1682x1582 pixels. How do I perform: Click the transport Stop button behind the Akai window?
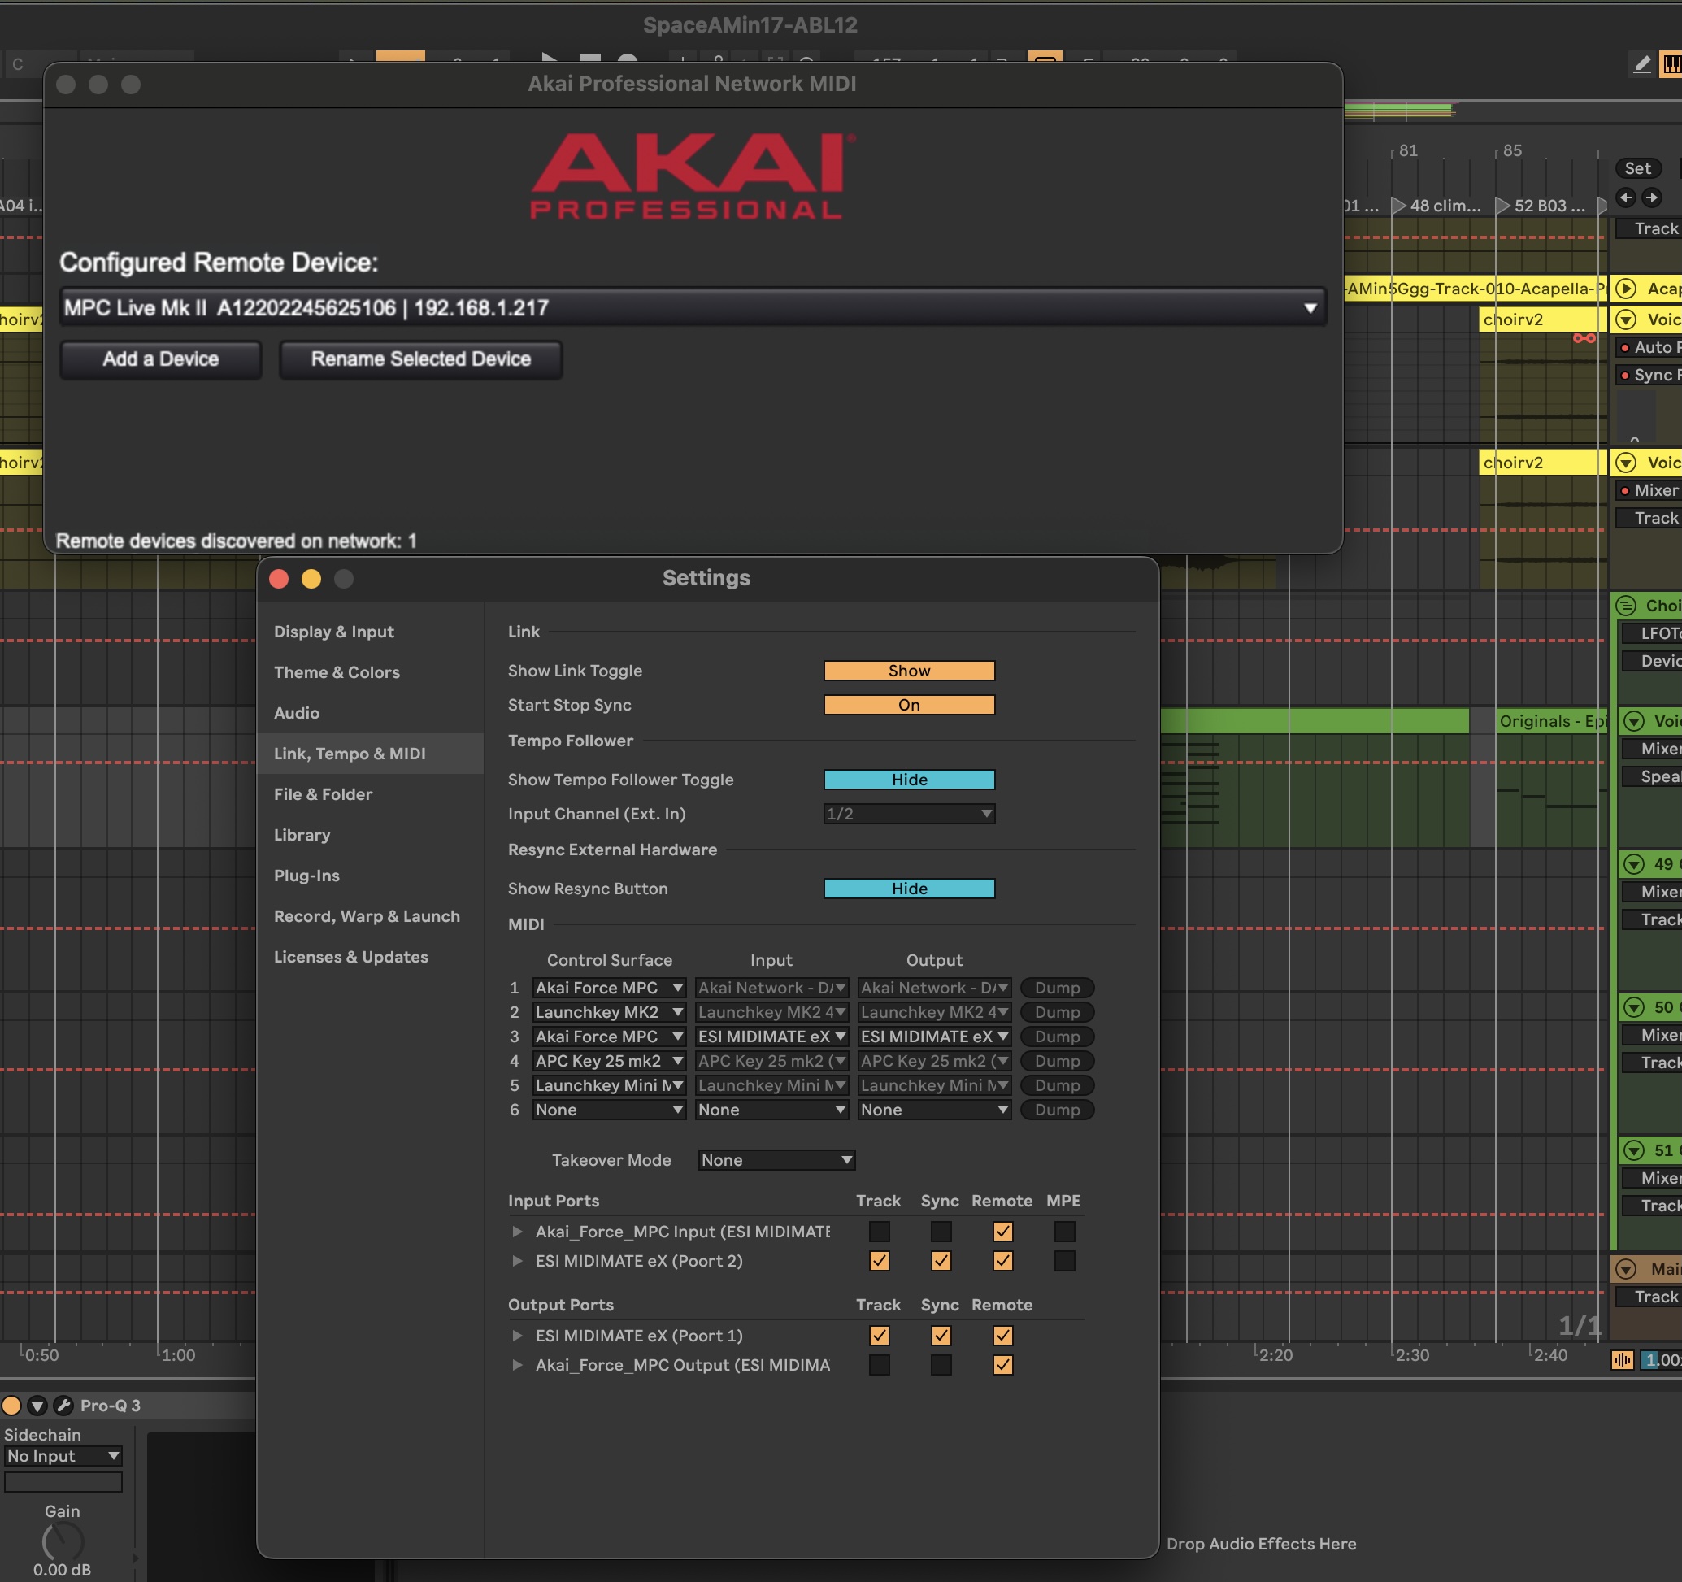(589, 58)
